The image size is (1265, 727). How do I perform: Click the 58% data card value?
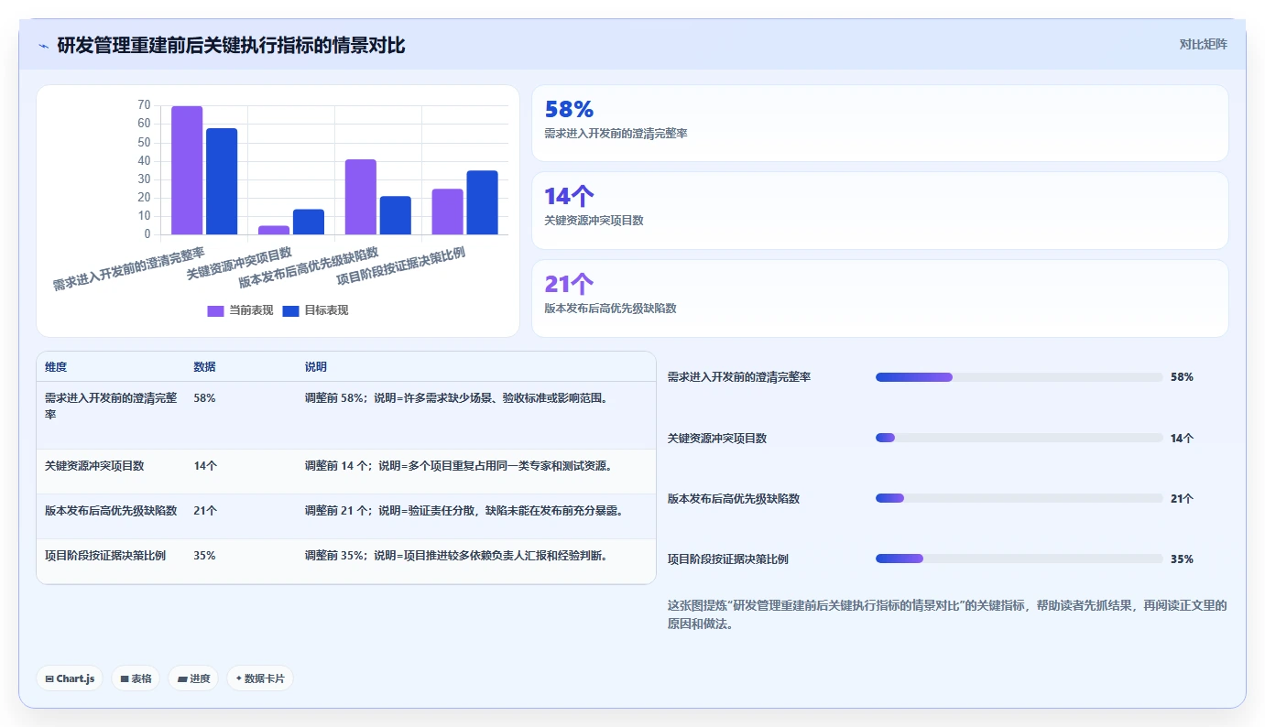(x=569, y=109)
